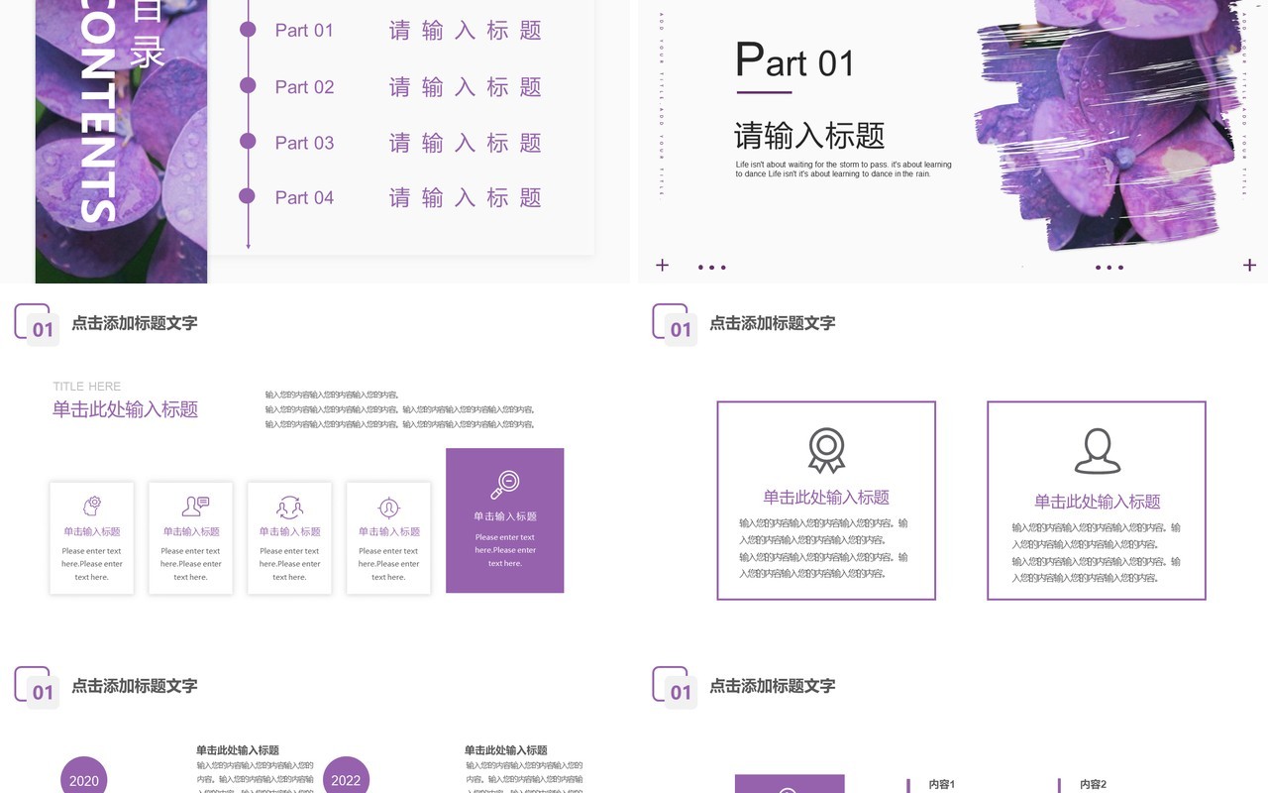Select the 单击此处输入标题 heading below TITLE HERE
This screenshot has width=1268, height=793.
pyautogui.click(x=126, y=409)
